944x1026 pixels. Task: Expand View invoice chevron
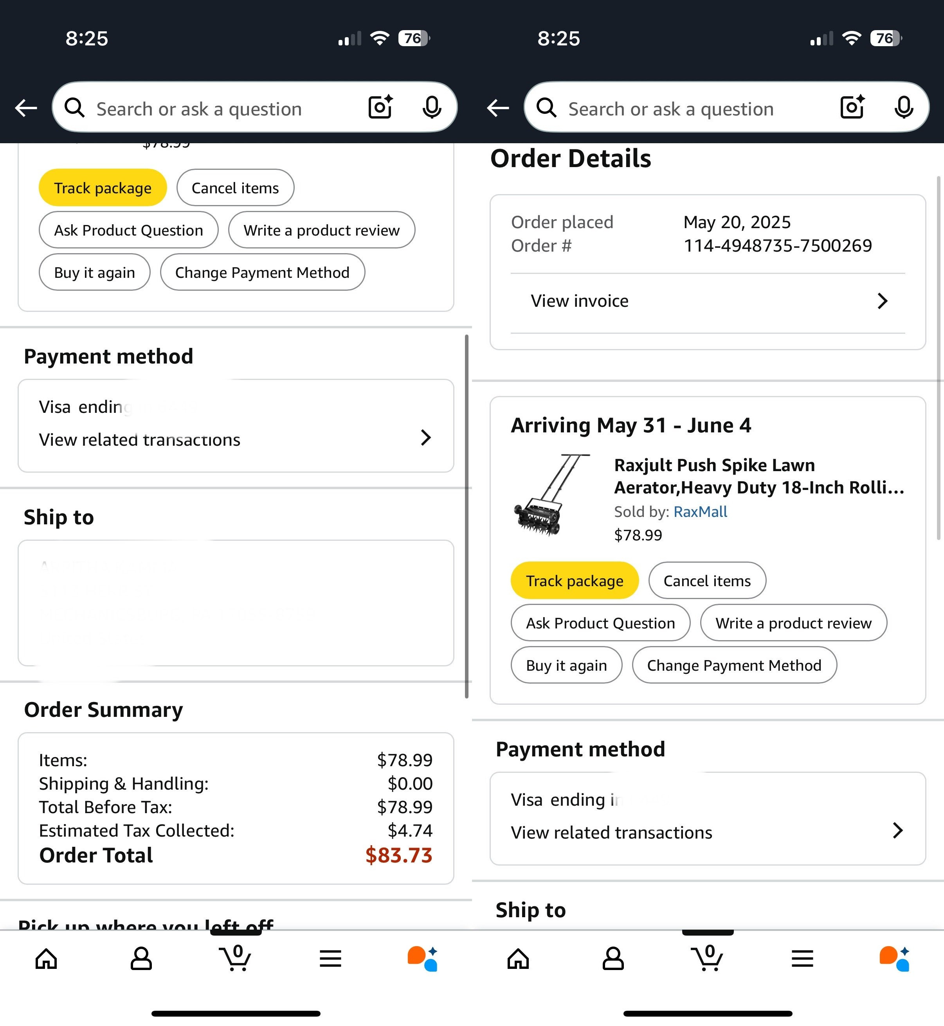coord(882,301)
